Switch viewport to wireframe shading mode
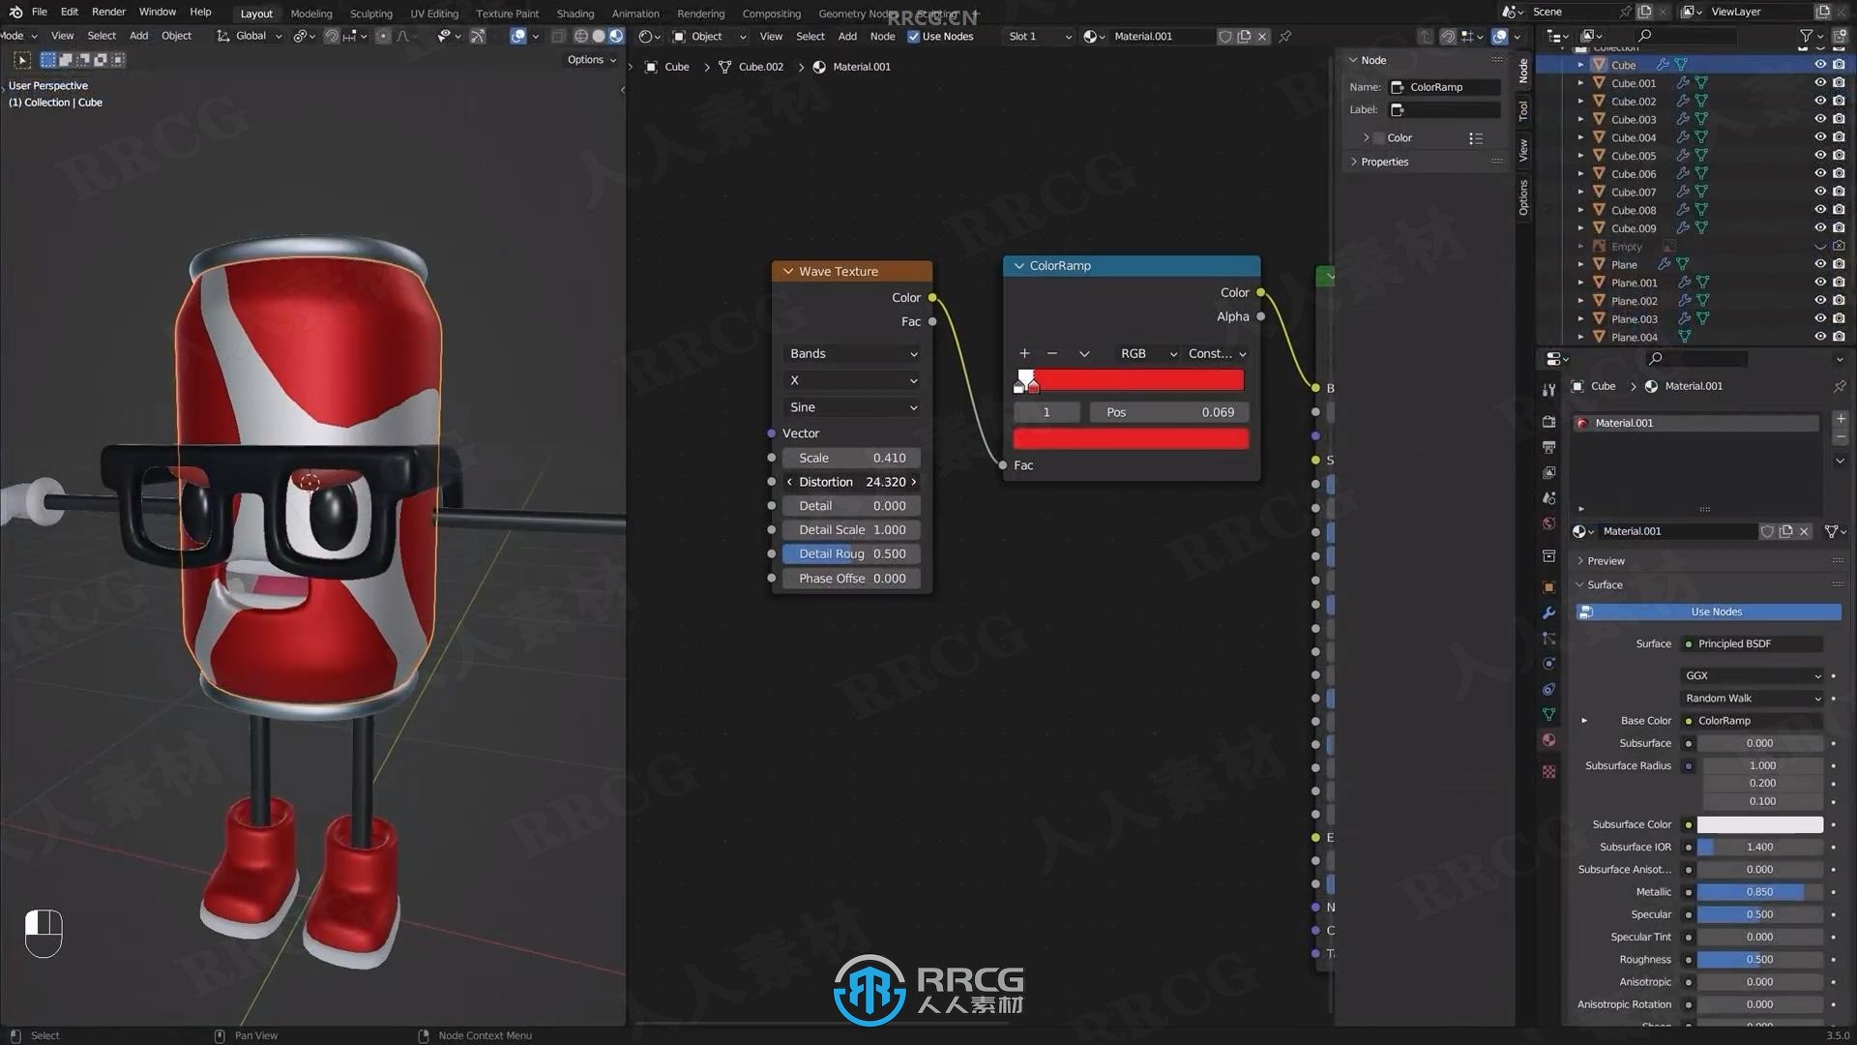The image size is (1857, 1045). click(580, 36)
